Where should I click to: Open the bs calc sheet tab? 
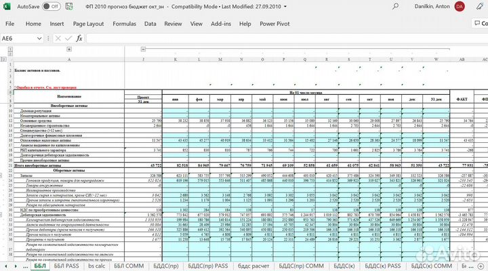pos(96,266)
